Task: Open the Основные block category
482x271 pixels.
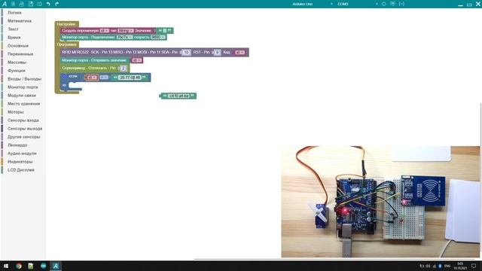Action: point(18,46)
